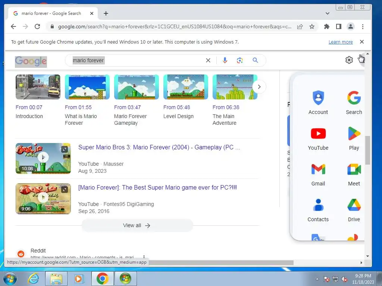Open the Reddit search result
This screenshot has width=382, height=286.
tap(38, 251)
